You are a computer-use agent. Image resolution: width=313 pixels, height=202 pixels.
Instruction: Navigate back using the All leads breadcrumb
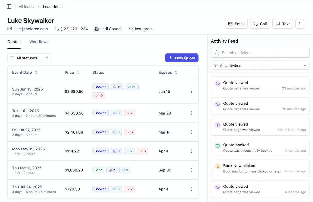tap(26, 7)
